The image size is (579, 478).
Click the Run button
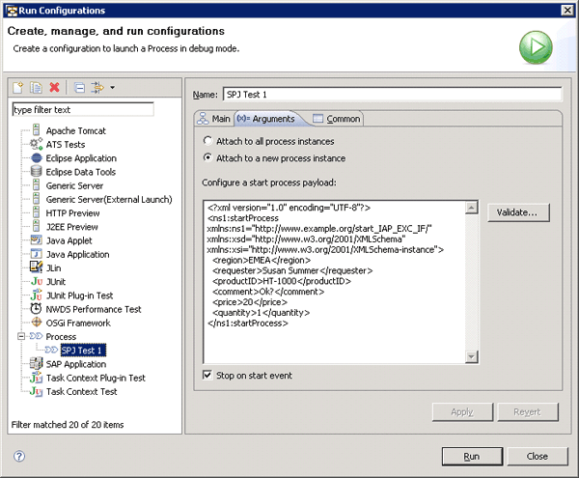472,457
